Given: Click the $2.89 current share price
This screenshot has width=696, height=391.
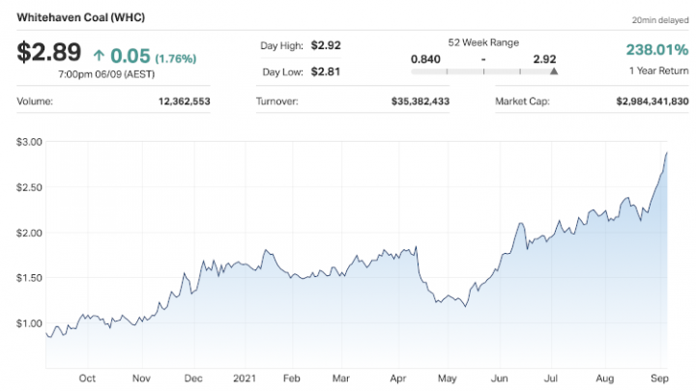Looking at the screenshot, I should tap(49, 52).
